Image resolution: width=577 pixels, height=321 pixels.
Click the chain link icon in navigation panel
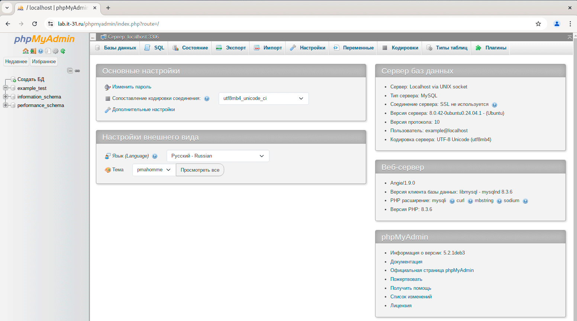pos(77,71)
